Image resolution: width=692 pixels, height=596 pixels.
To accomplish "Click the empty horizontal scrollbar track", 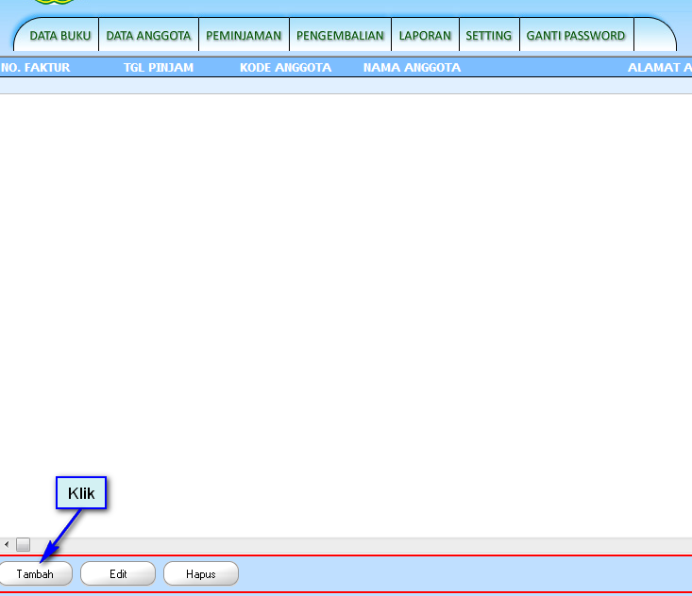I will click(359, 545).
